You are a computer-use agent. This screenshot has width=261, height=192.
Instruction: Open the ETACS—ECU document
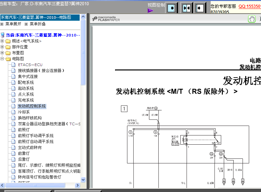tap(30, 65)
